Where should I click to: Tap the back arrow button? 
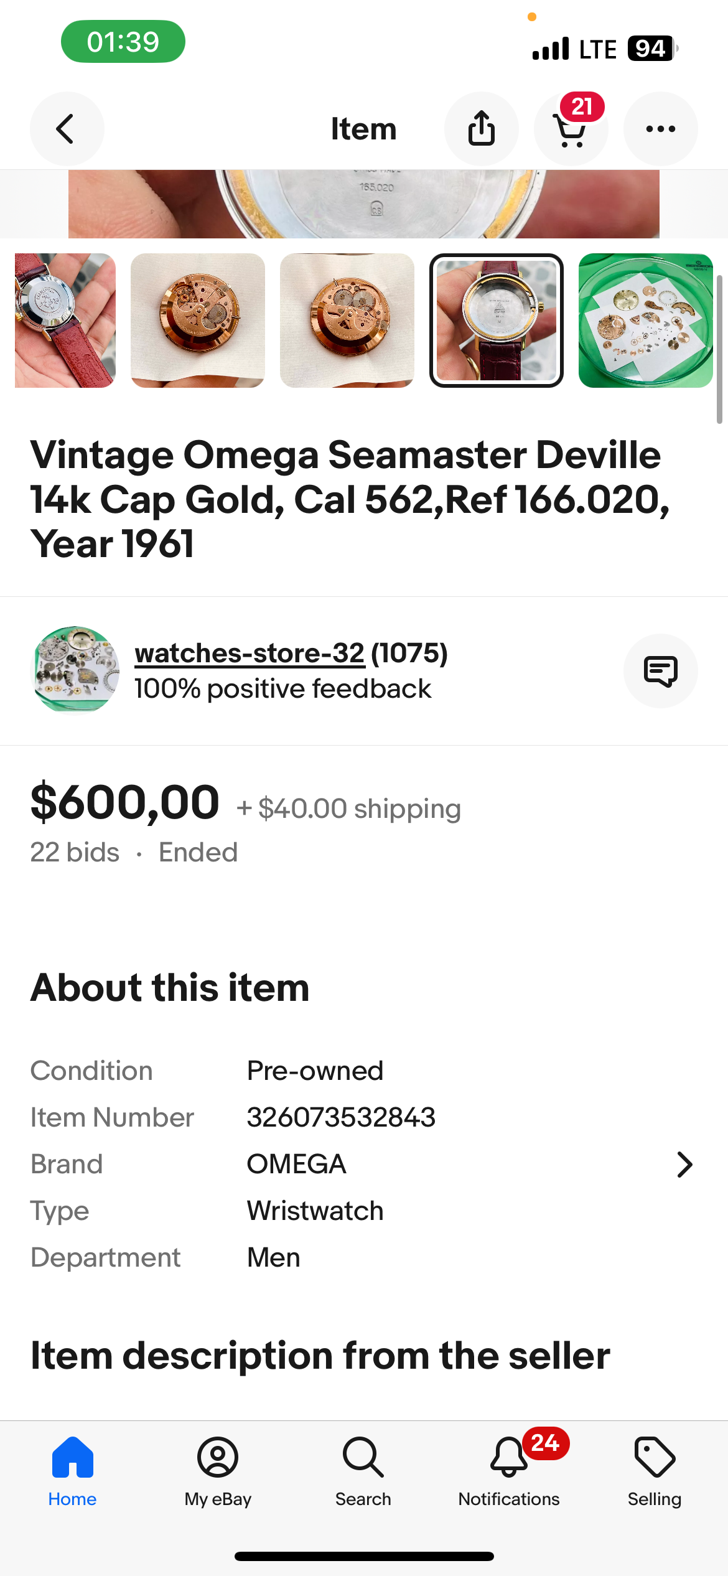(x=67, y=129)
